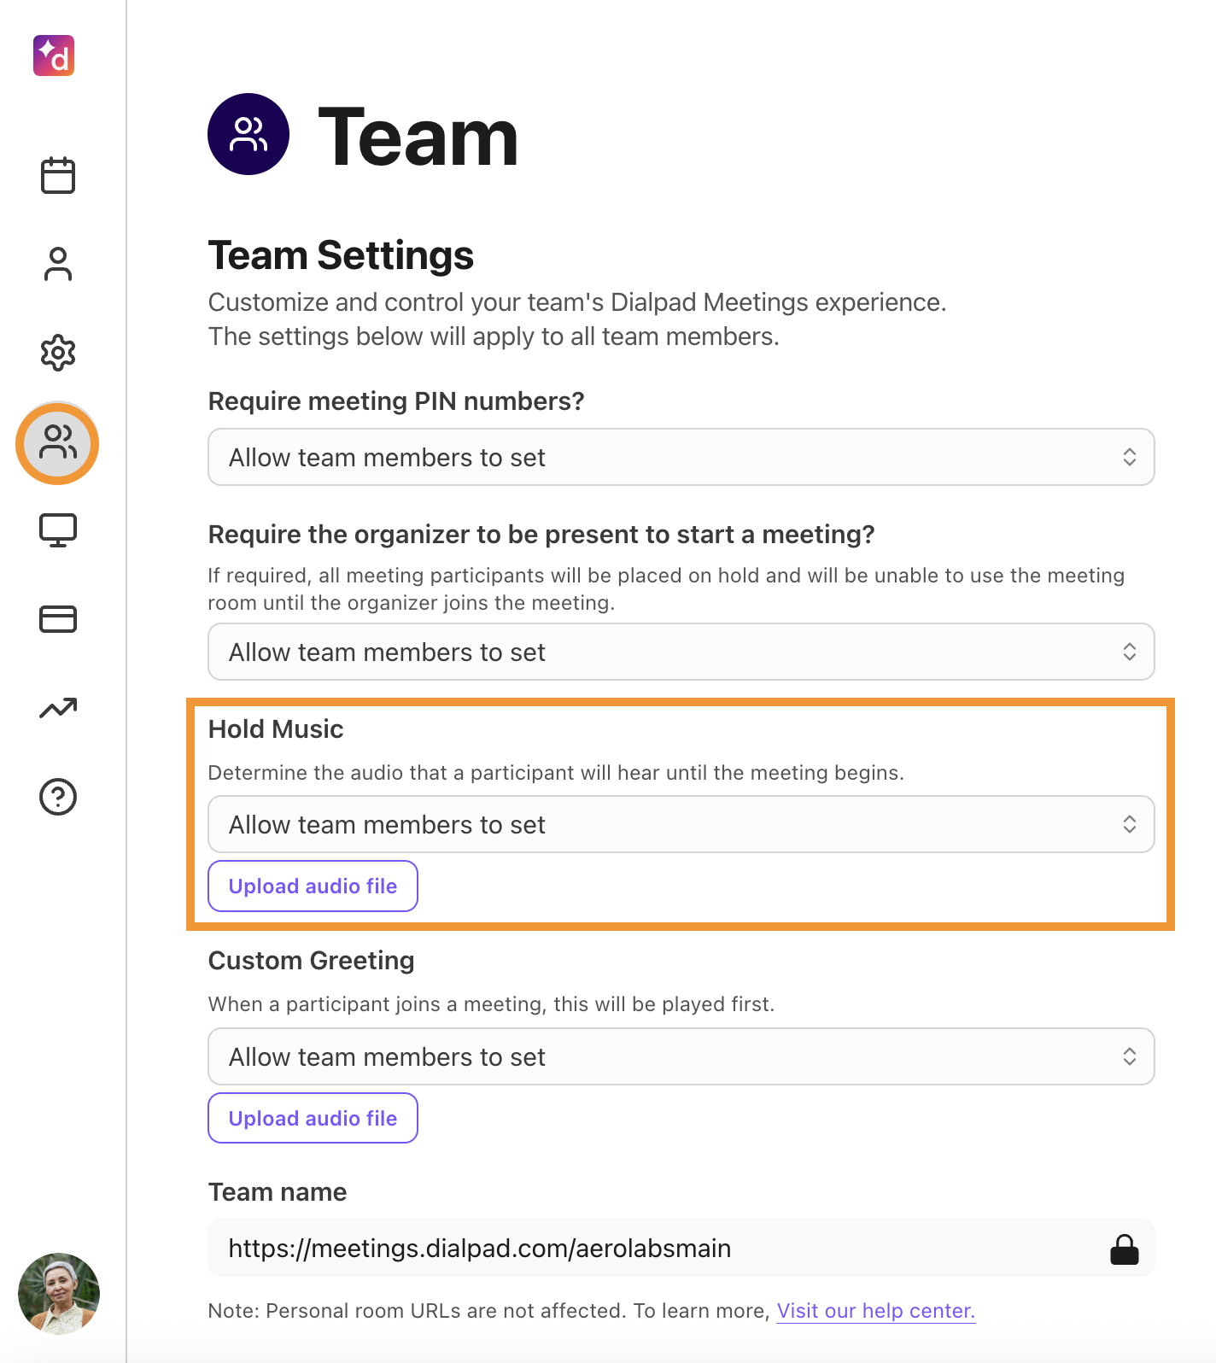The image size is (1216, 1363).
Task: Click the user avatar photo
Action: point(59,1294)
